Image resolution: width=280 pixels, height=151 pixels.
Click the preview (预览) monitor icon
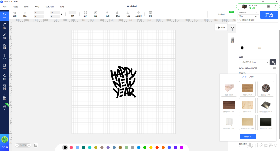point(151,13)
